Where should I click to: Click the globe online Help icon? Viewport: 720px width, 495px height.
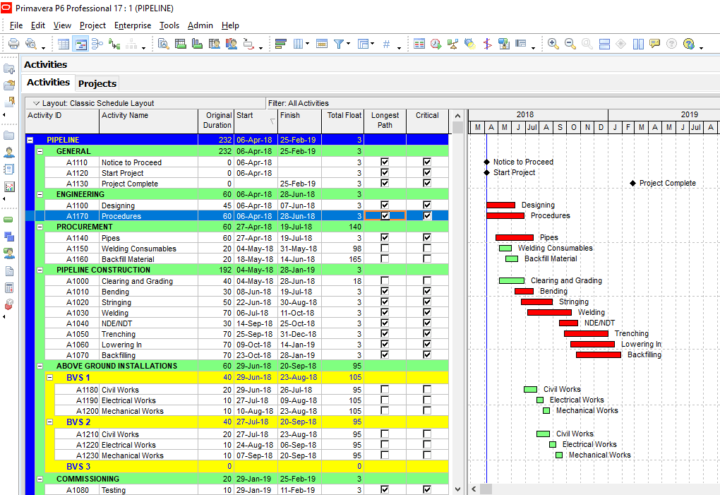coord(688,44)
